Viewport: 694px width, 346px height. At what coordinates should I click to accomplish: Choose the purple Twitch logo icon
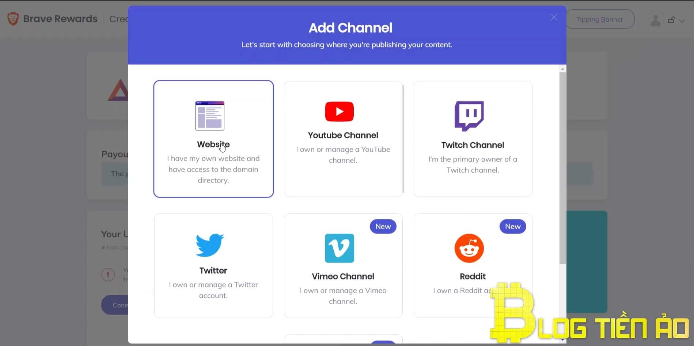469,116
